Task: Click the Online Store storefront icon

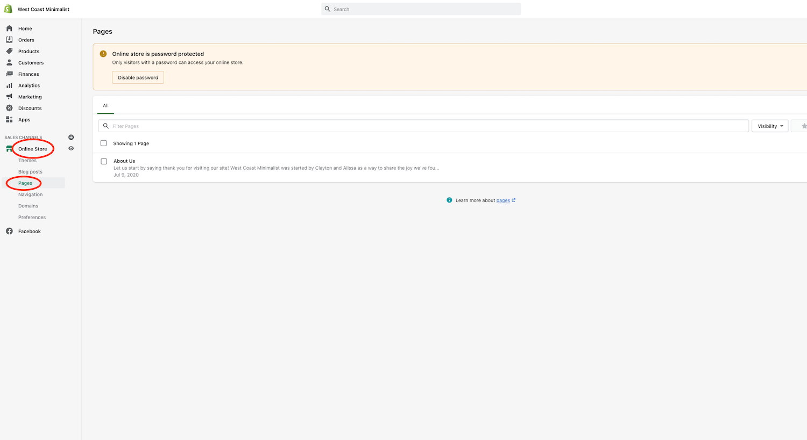Action: tap(9, 149)
